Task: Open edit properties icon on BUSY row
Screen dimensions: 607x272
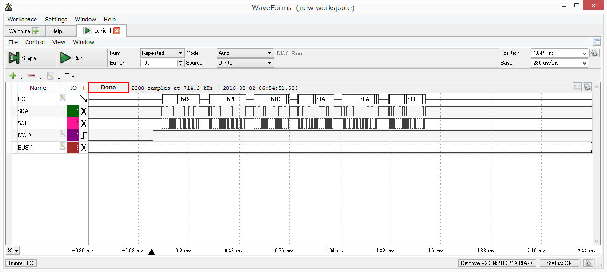Action: (x=62, y=146)
